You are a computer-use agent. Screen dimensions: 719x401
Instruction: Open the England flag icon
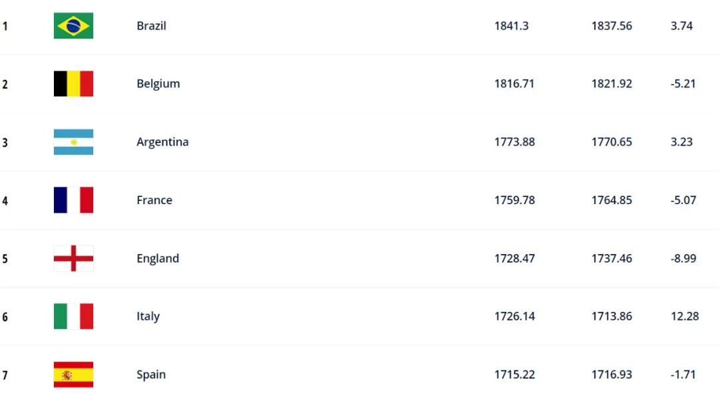73,258
